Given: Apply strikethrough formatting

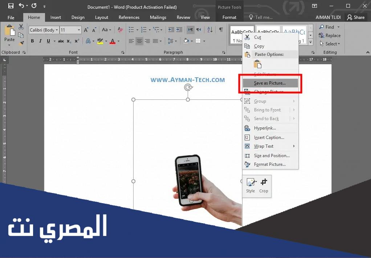Looking at the screenshot, I should coord(61,41).
